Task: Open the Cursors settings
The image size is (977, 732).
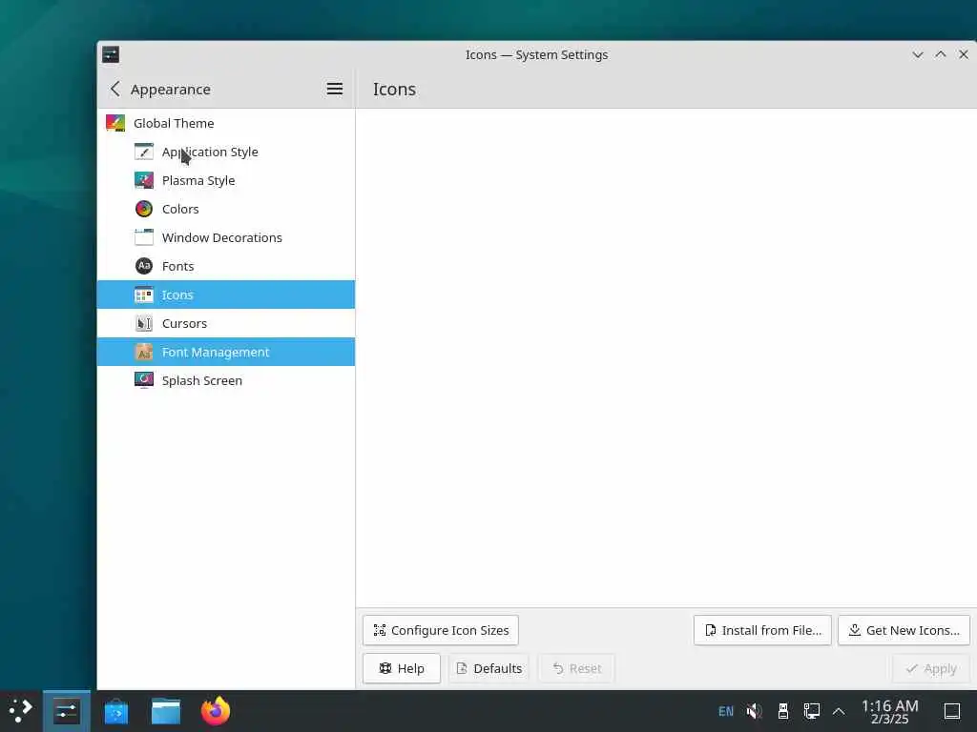Action: tap(225, 324)
